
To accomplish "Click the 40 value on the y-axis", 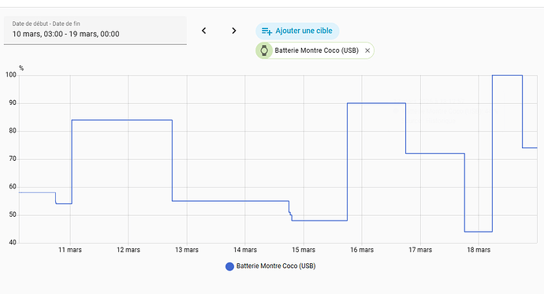I will click(x=13, y=242).
